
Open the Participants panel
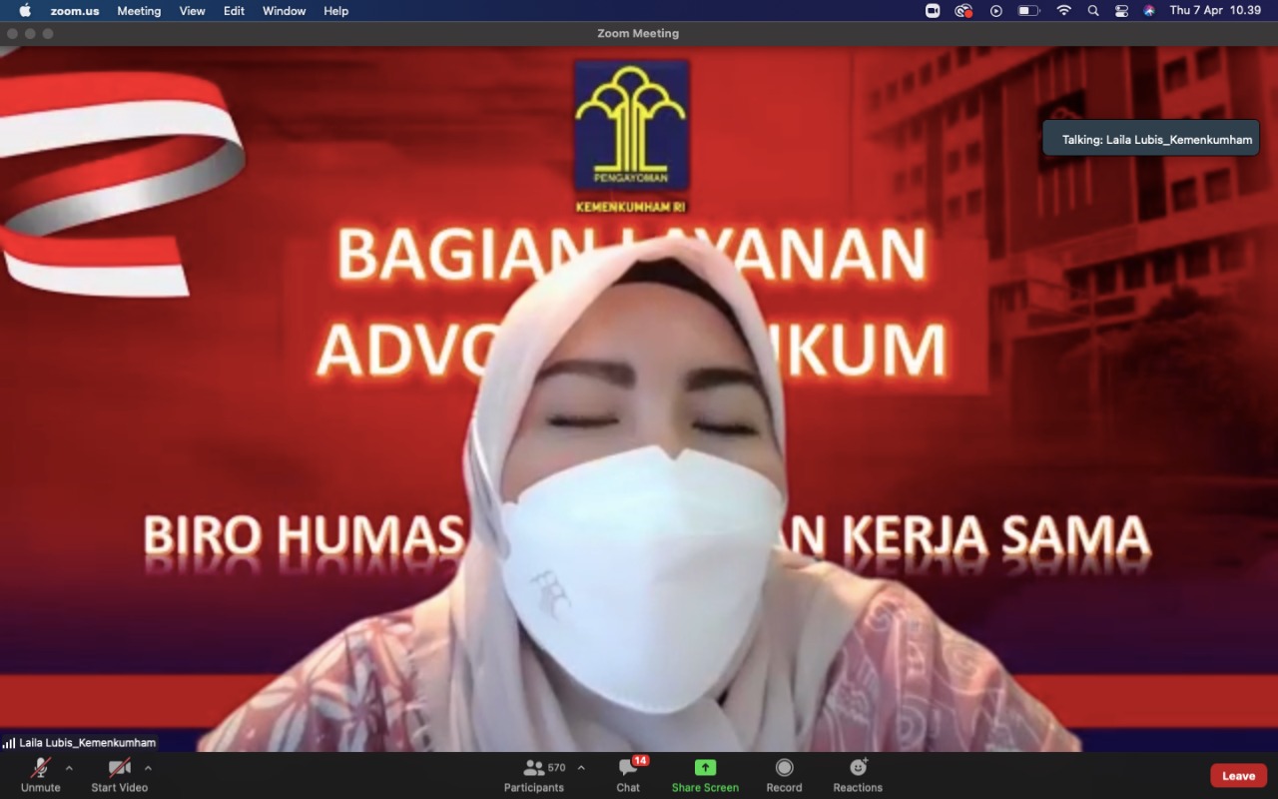coord(534,775)
